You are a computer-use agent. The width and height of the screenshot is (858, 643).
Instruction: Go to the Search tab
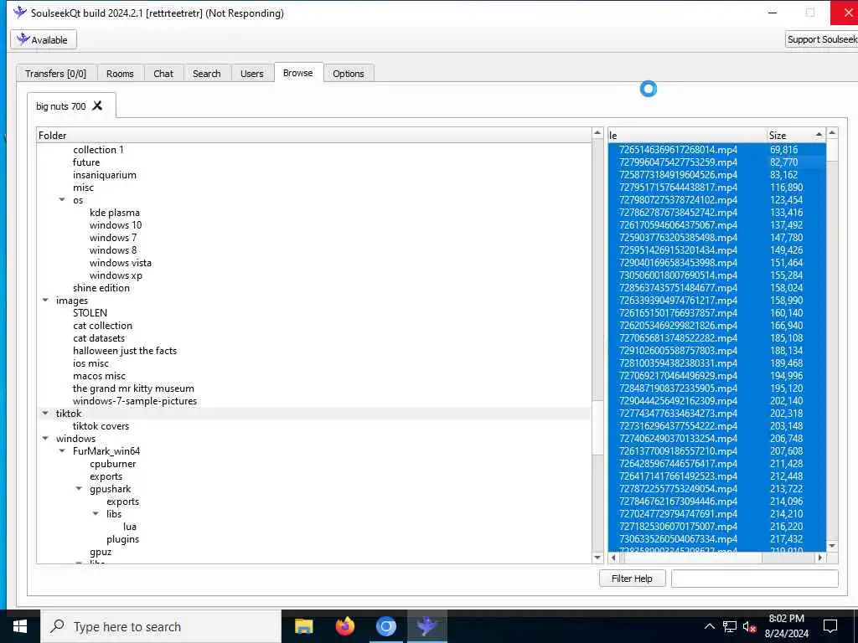[x=206, y=74]
